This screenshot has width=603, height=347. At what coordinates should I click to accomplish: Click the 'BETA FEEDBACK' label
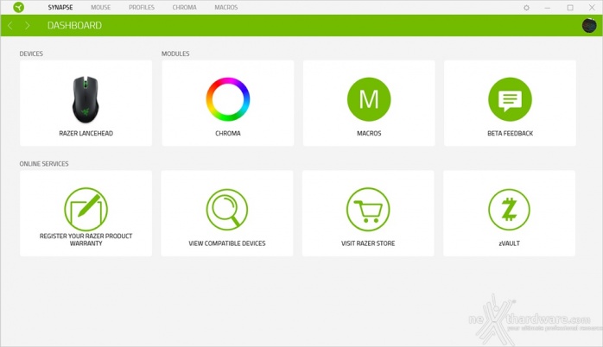pos(510,133)
